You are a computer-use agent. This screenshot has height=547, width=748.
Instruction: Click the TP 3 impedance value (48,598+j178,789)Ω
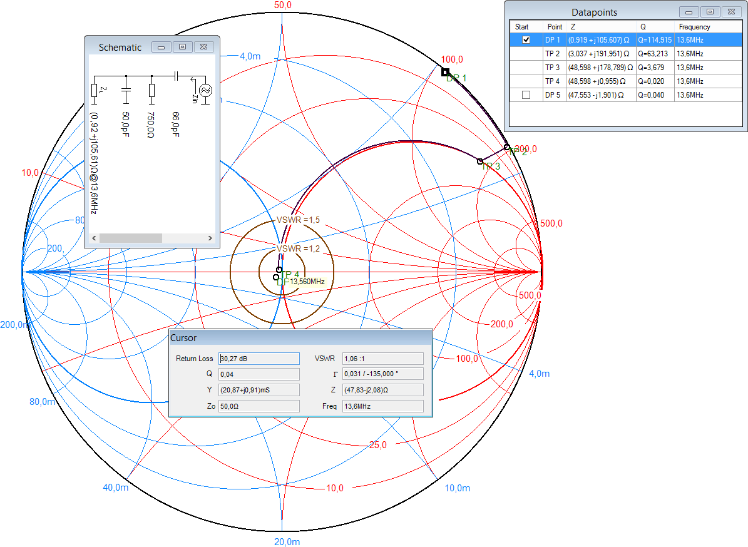pos(601,68)
